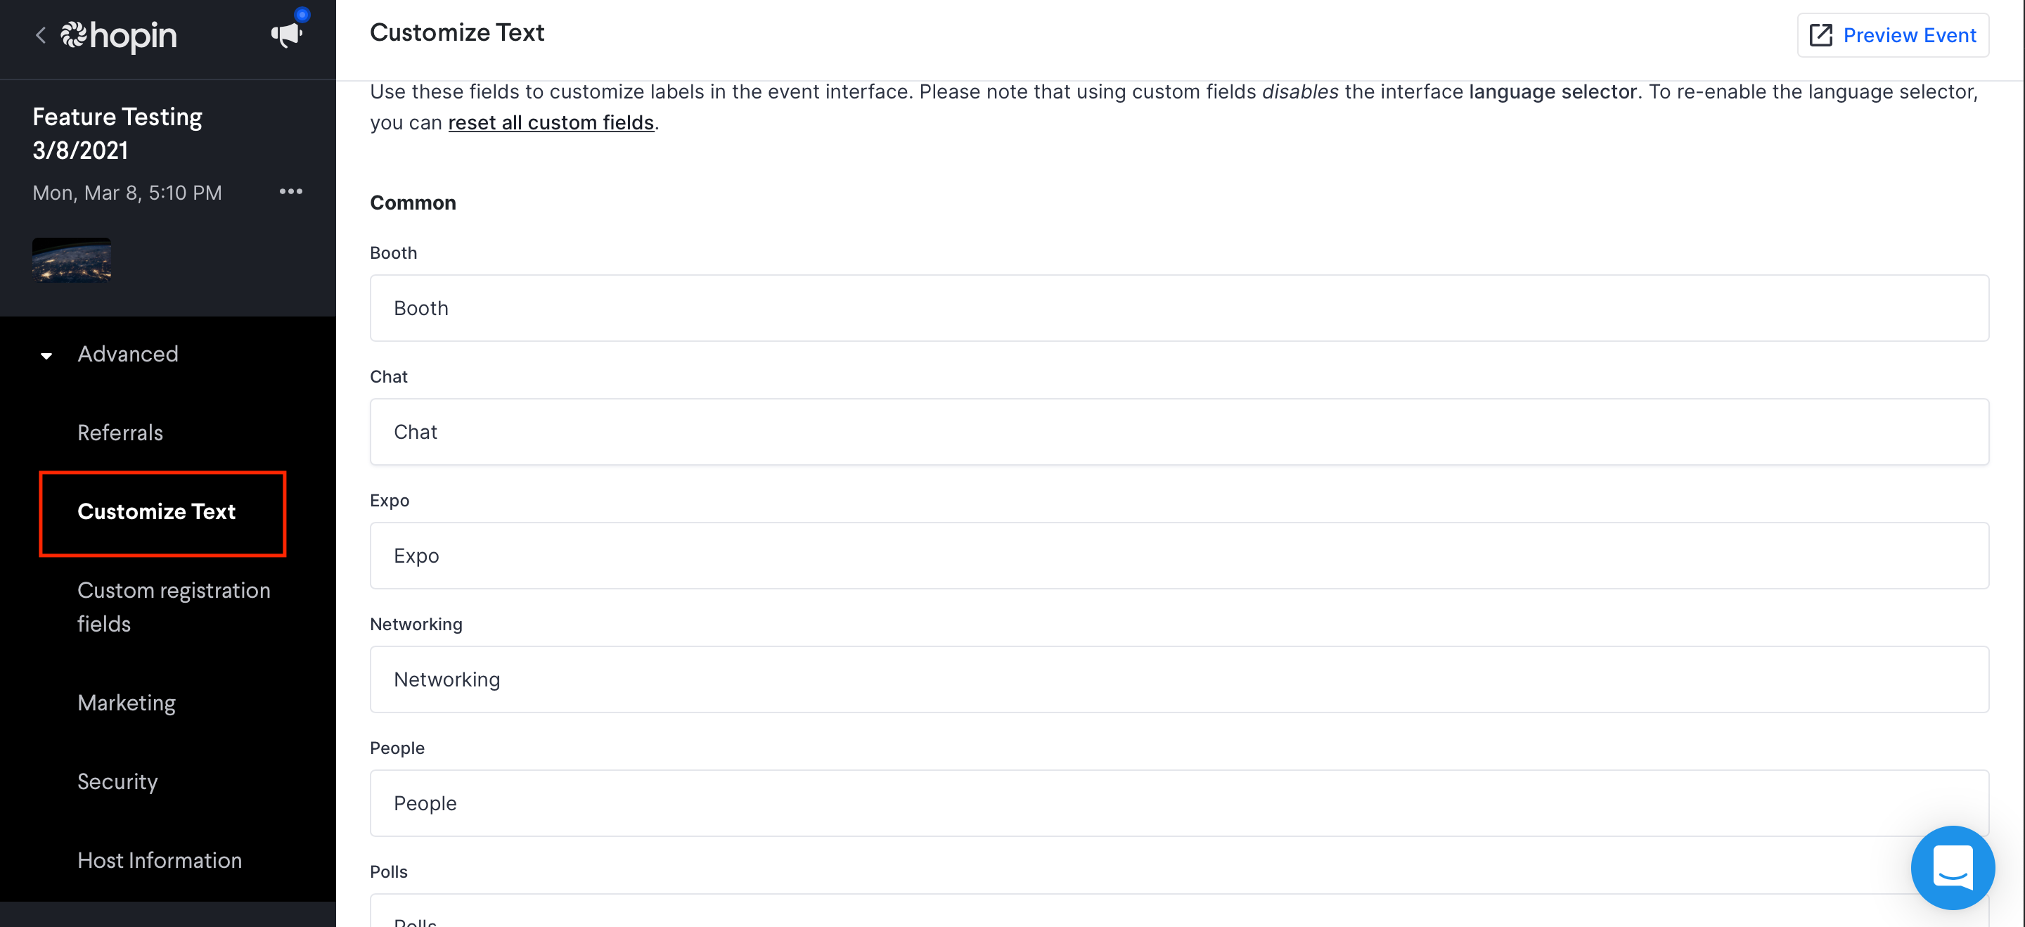Open the event three-dots options menu
Screen dimensions: 2025x927
[x=291, y=192]
